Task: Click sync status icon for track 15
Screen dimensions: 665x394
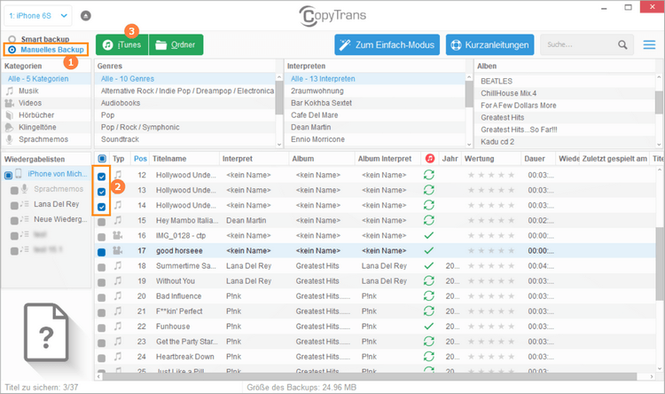Action: [x=429, y=220]
